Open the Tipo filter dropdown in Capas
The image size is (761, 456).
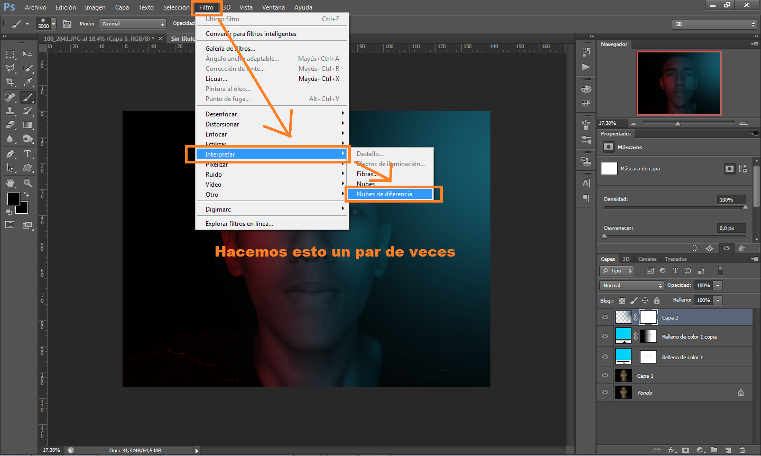617,271
